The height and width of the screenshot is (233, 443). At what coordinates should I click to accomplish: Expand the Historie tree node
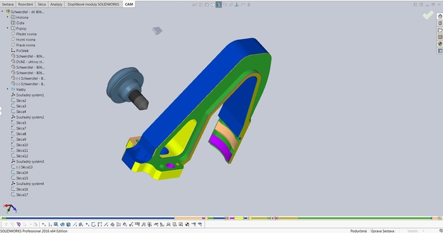(8, 17)
